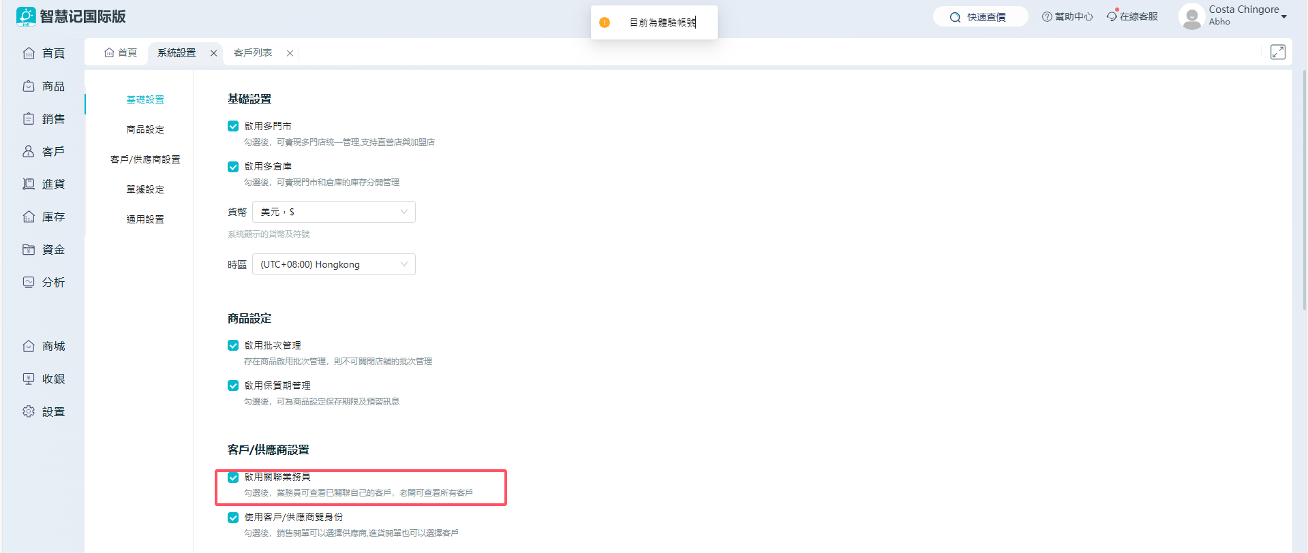Open the 分析 analysis sidebar icon
Screen dimensions: 1308x553
tap(29, 283)
